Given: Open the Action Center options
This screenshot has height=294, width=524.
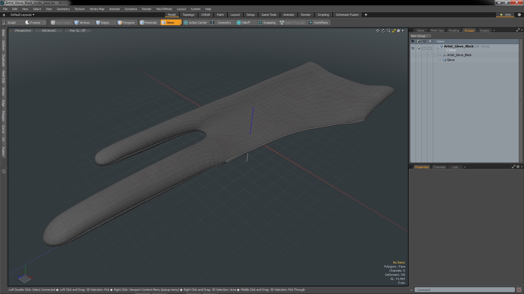Looking at the screenshot, I should click(195, 23).
